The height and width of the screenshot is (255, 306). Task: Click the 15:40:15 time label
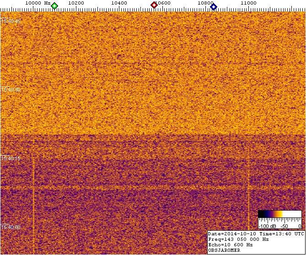coord(11,158)
